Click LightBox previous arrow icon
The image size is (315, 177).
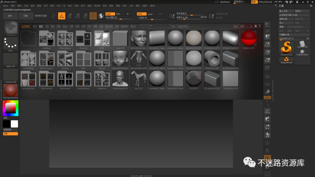[x=141, y=26]
